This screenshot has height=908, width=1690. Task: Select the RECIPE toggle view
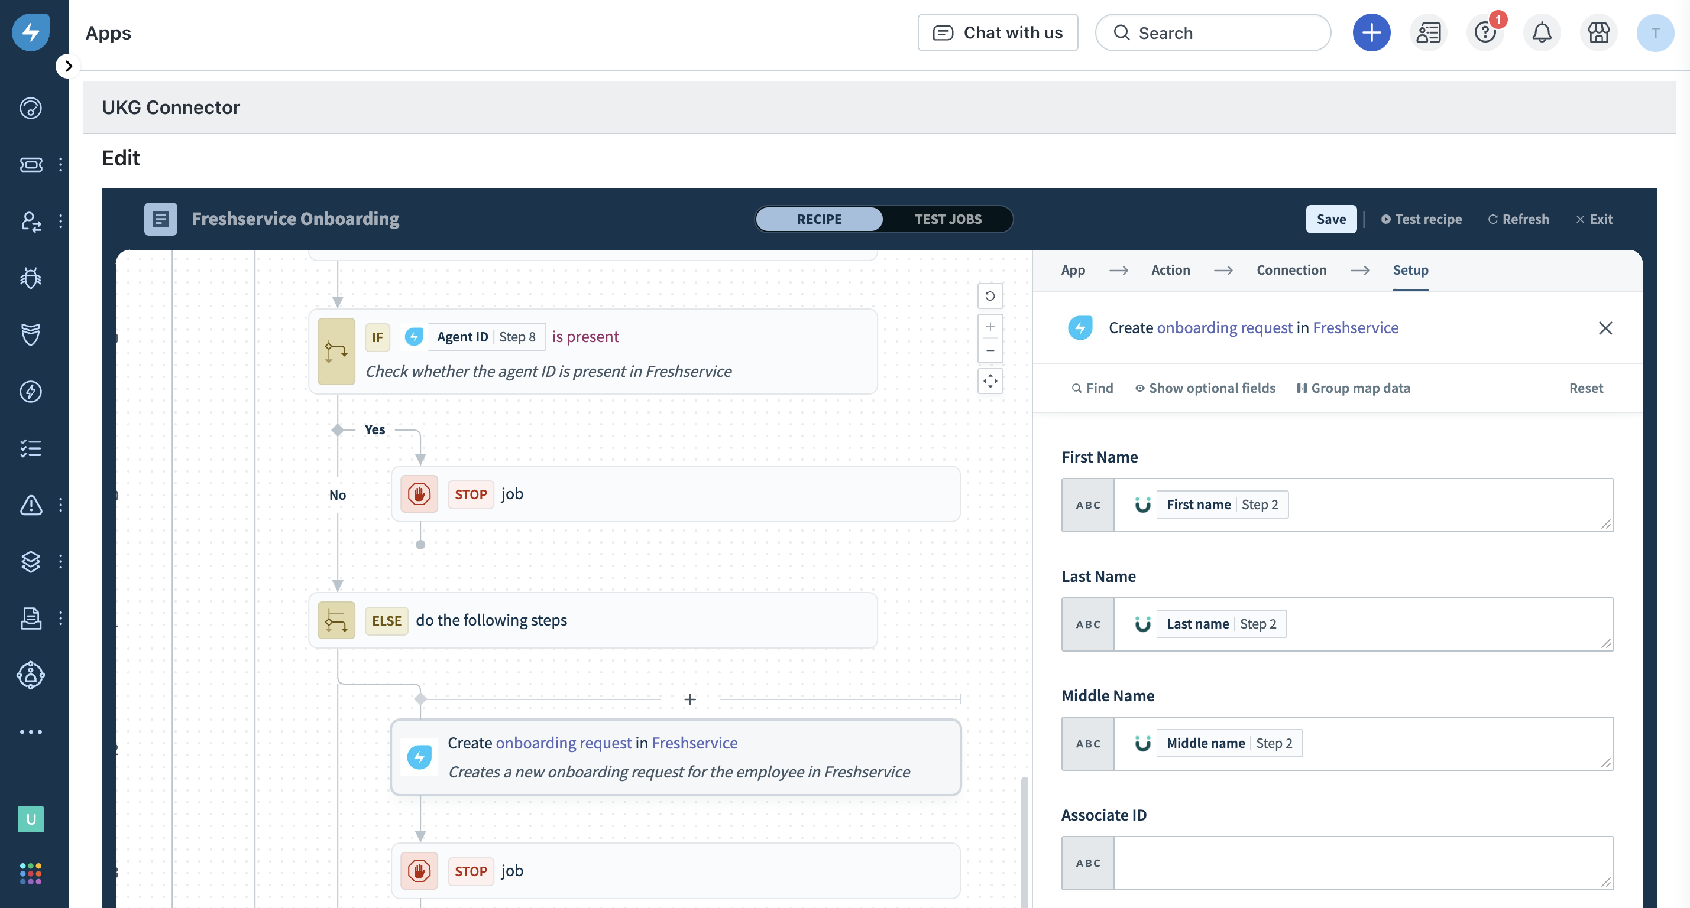819,219
